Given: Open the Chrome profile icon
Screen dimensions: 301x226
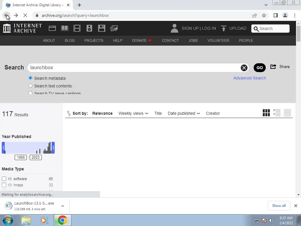Looking at the screenshot, I should coord(285,15).
